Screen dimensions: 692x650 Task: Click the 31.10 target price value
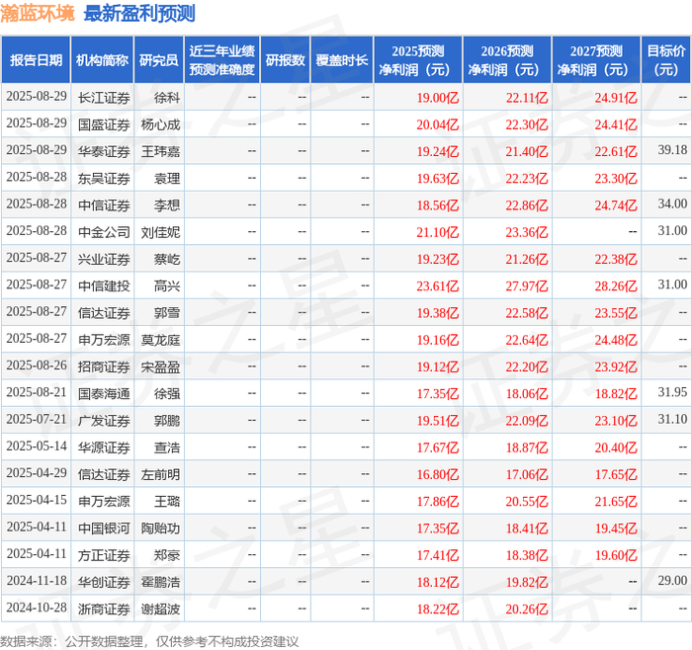672,419
